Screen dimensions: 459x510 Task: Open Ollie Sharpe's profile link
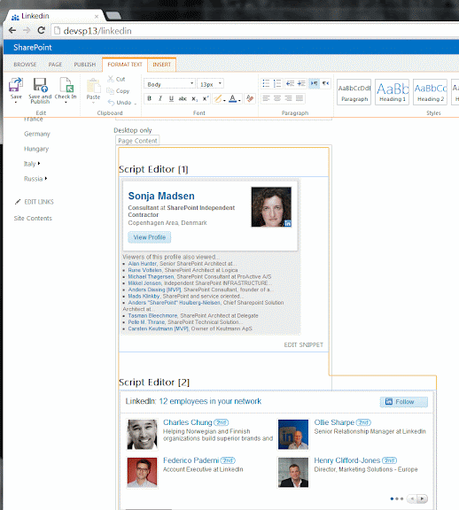[334, 422]
